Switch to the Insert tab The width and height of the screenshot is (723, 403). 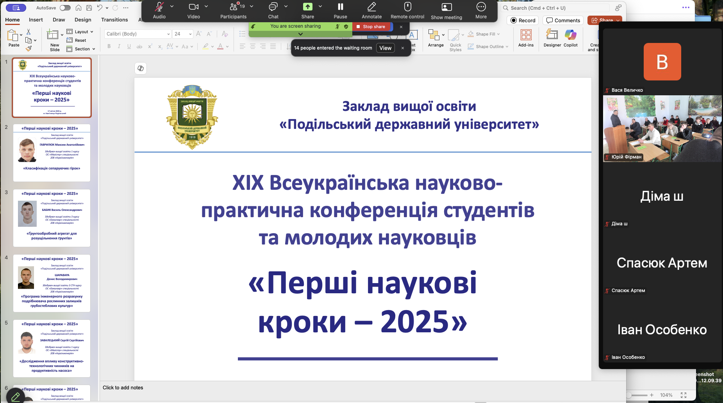click(x=36, y=20)
